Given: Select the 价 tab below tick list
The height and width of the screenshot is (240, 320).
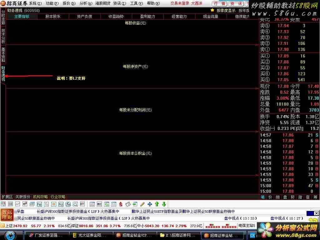Looking at the screenshot, I should coord(270,197).
